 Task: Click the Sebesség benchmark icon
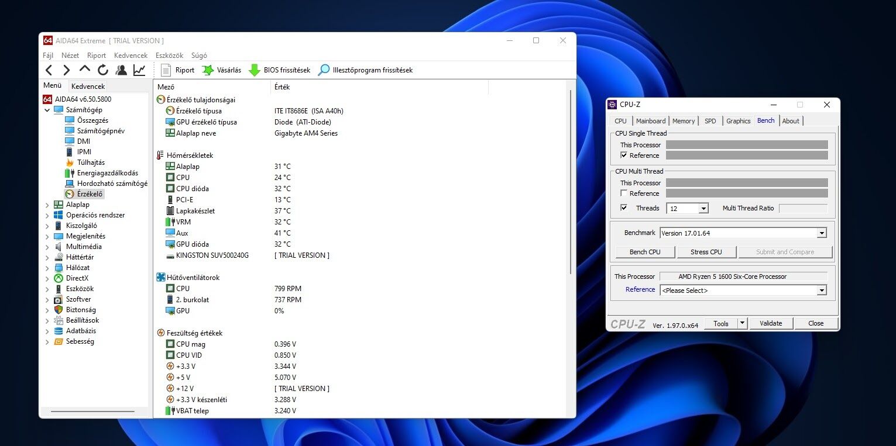pos(59,341)
